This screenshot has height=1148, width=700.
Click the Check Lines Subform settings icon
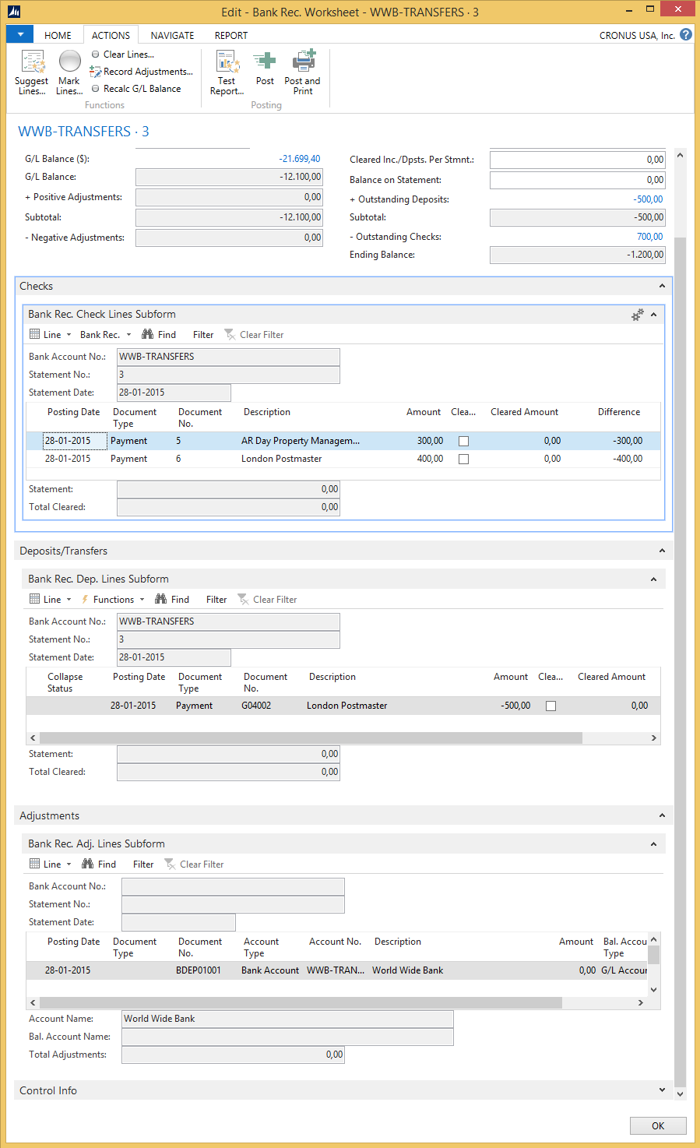tap(637, 315)
